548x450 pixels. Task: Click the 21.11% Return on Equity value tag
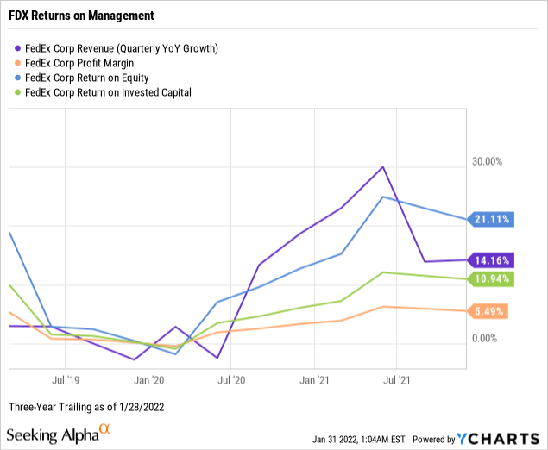(491, 219)
